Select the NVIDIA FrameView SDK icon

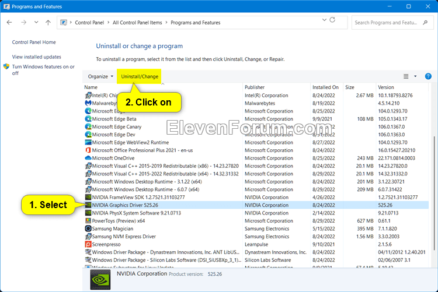[x=88, y=197]
